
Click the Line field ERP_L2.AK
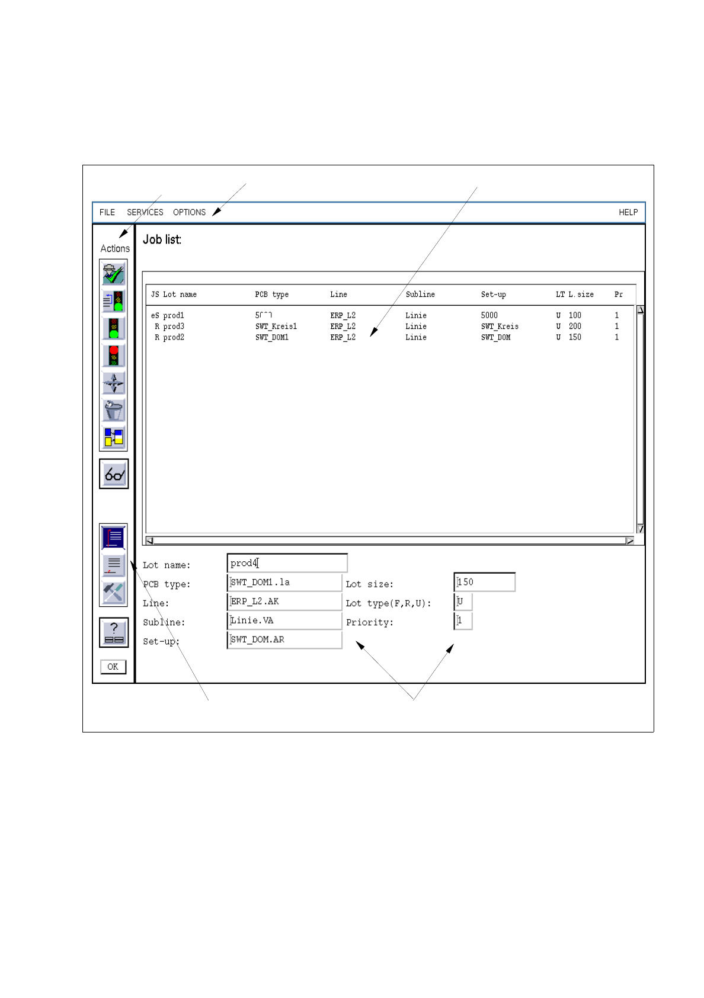coord(285,601)
